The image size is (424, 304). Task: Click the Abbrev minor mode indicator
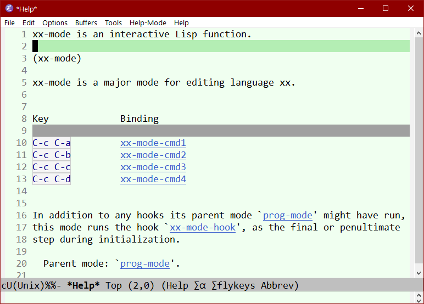coord(277,285)
